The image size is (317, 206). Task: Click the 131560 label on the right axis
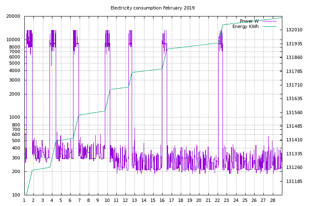pos(294,112)
